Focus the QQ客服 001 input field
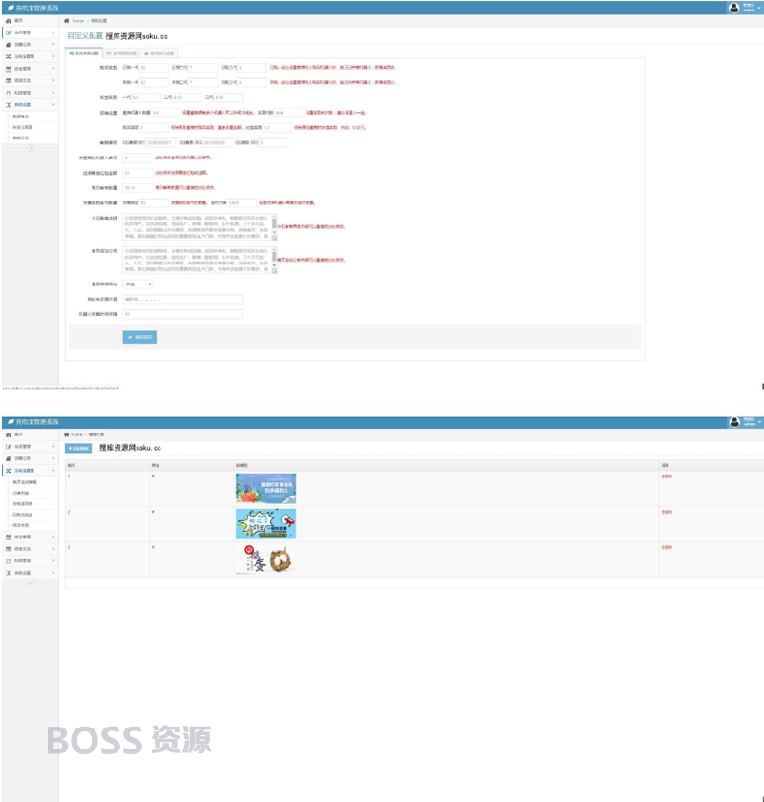The image size is (764, 802). (x=160, y=142)
